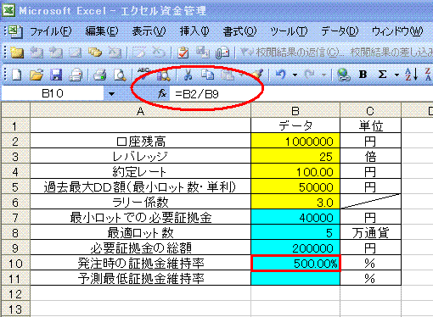The image size is (433, 317).
Task: Undo the last action with Undo arrow
Action: [280, 75]
